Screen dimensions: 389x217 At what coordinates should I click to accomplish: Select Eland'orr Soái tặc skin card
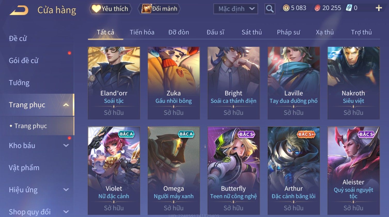pyautogui.click(x=114, y=83)
